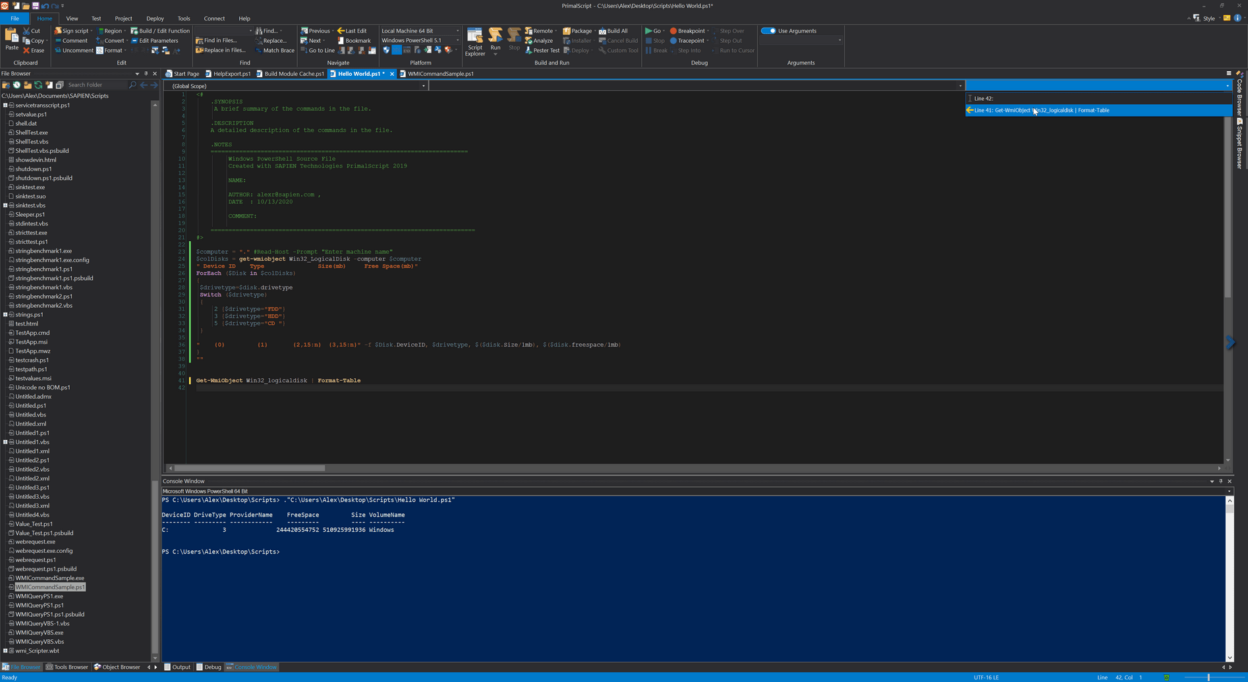Expand the servicetransscript.ps1 tree node

coord(5,105)
